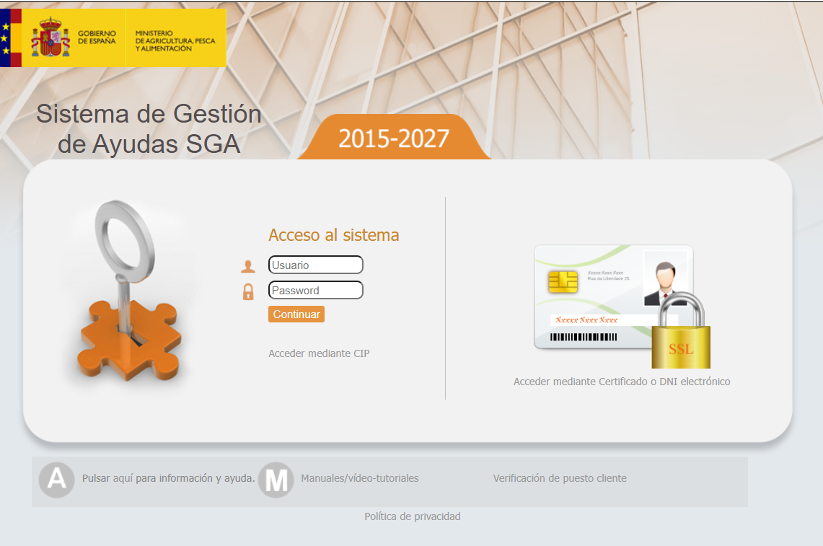
Task: Open 'Verificación de puesto cliente' link
Action: click(560, 478)
